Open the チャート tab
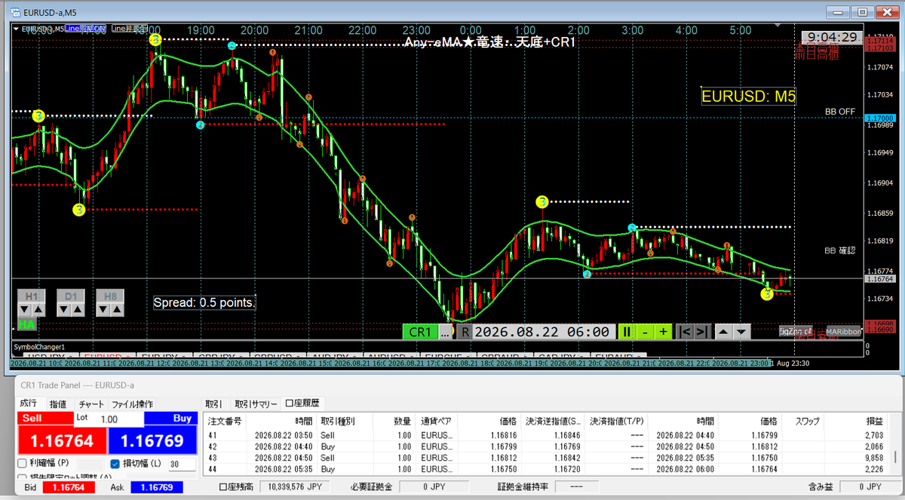Image resolution: width=905 pixels, height=500 pixels. point(91,404)
